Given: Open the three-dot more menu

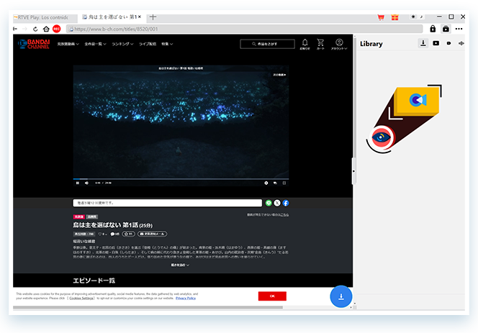Looking at the screenshot, I should tap(459, 29).
